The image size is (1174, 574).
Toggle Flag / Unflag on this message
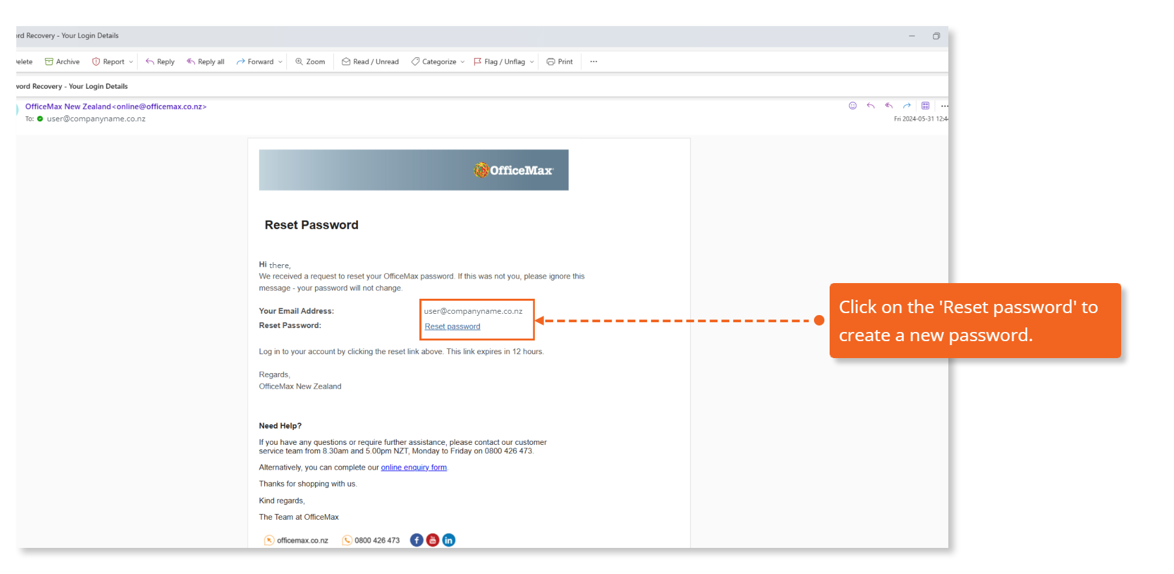click(x=500, y=62)
